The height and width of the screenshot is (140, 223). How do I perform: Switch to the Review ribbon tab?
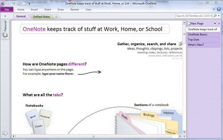(x=74, y=9)
